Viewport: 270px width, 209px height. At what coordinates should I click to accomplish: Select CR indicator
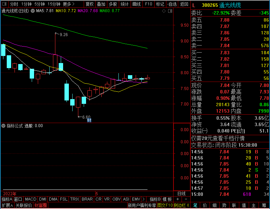pyautogui.click(x=99, y=199)
